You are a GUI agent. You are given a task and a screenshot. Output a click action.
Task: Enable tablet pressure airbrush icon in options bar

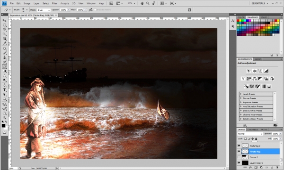click(x=90, y=10)
